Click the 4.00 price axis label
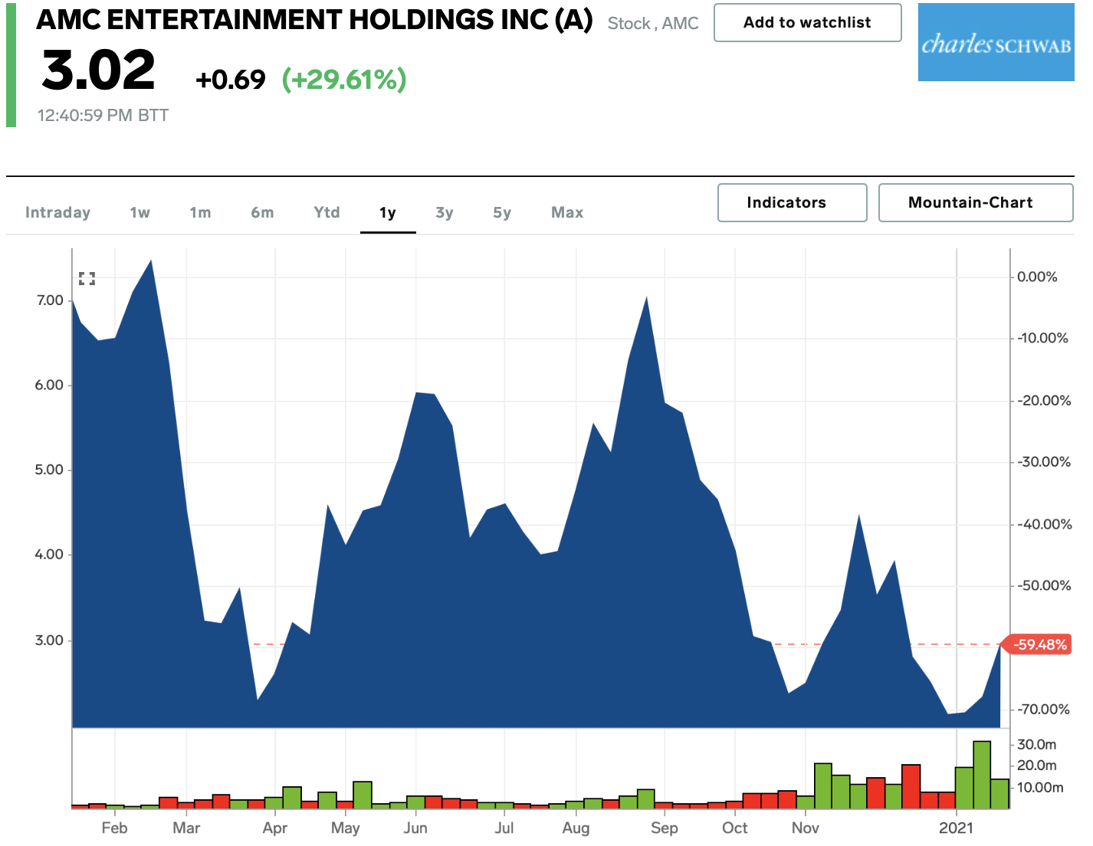1093x846 pixels. pos(50,555)
